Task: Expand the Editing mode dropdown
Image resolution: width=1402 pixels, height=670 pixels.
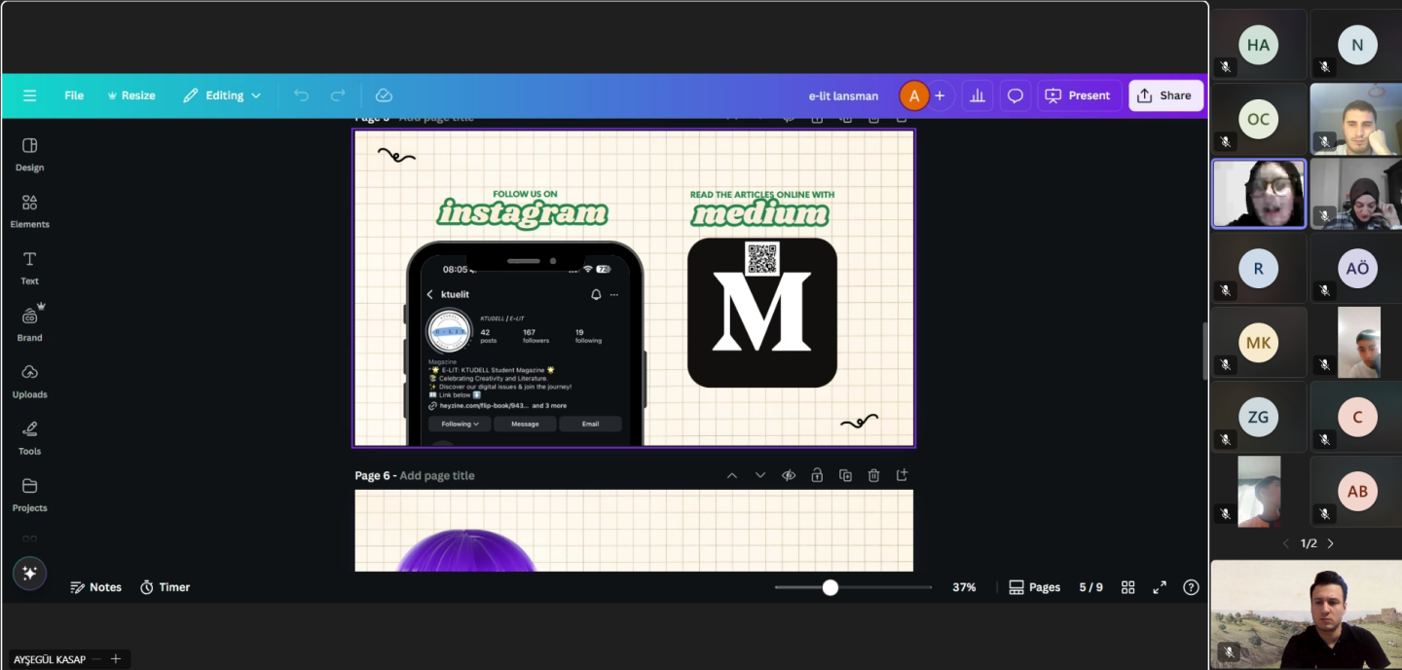Action: 223,95
